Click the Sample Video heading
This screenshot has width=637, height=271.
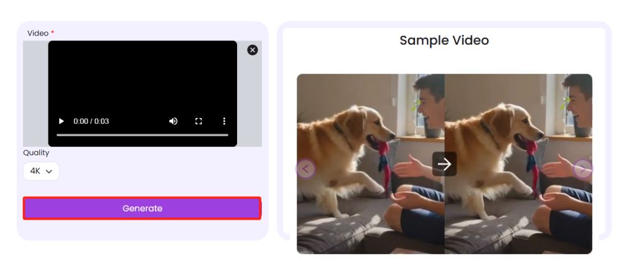click(x=444, y=40)
